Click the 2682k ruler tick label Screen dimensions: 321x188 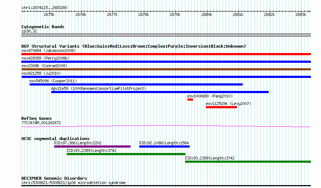[x=269, y=14]
